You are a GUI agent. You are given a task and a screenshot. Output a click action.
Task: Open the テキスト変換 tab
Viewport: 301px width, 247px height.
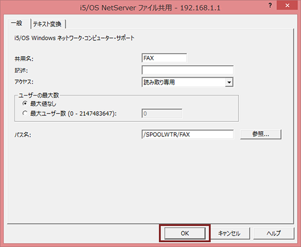click(x=47, y=24)
